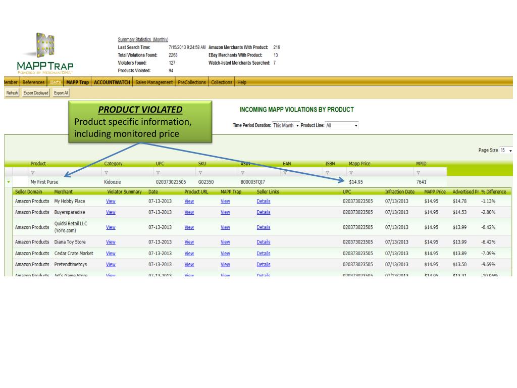517x388 pixels.
Task: Select the Violators Found value 127
Action: pyautogui.click(x=172, y=63)
